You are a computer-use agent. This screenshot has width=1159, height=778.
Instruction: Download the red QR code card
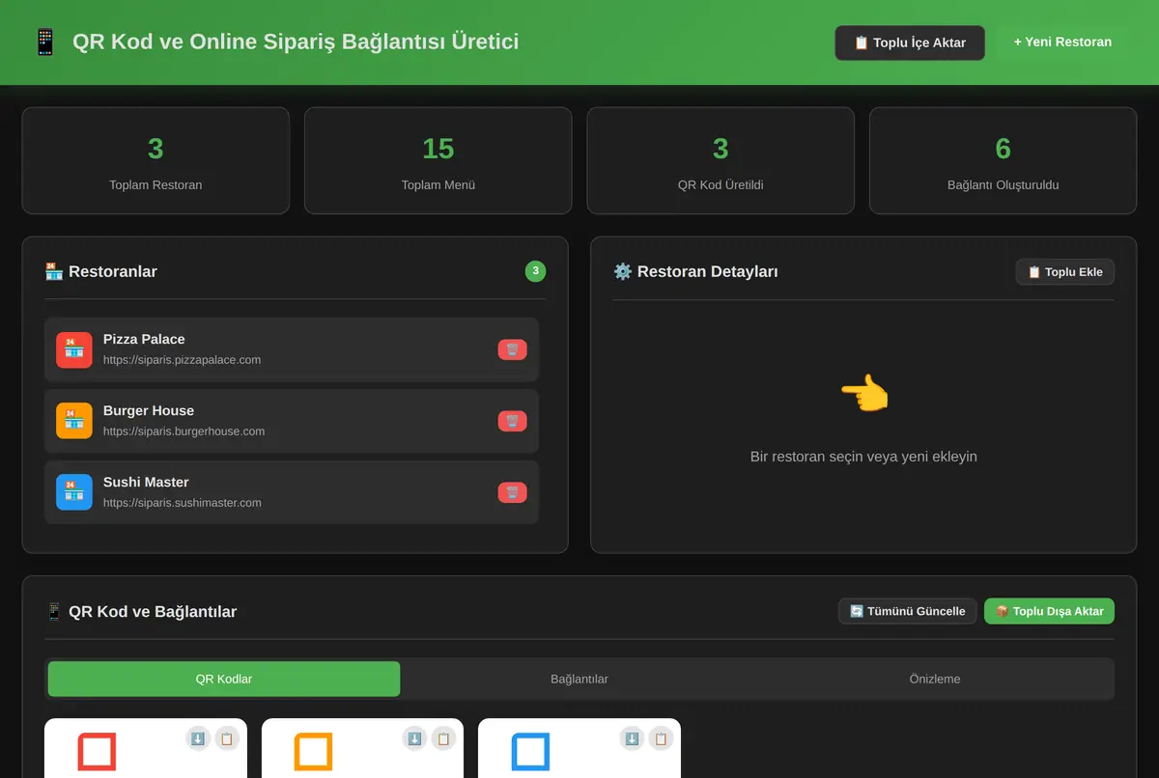point(198,738)
